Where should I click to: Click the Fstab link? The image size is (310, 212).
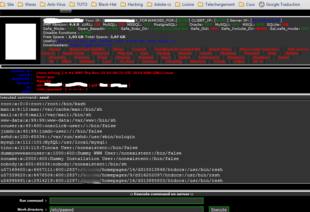pyautogui.click(x=220, y=62)
